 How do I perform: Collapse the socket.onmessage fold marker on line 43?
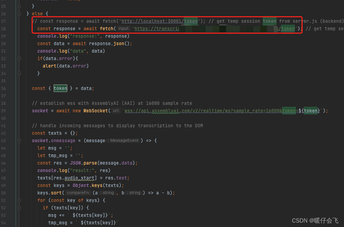[x=19, y=141]
